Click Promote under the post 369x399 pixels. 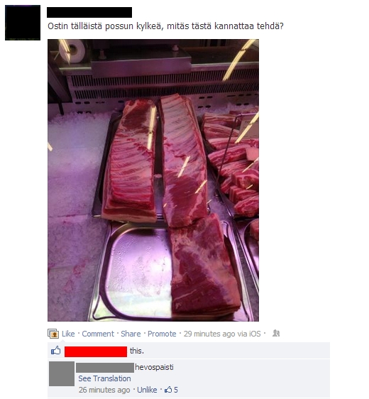point(162,334)
